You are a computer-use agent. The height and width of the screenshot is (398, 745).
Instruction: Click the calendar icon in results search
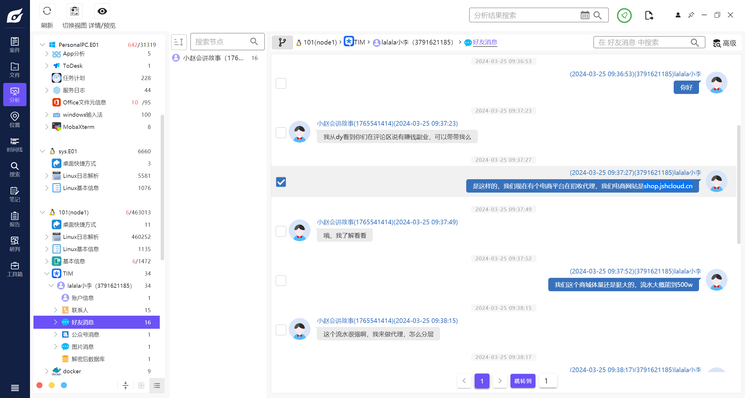click(x=585, y=15)
